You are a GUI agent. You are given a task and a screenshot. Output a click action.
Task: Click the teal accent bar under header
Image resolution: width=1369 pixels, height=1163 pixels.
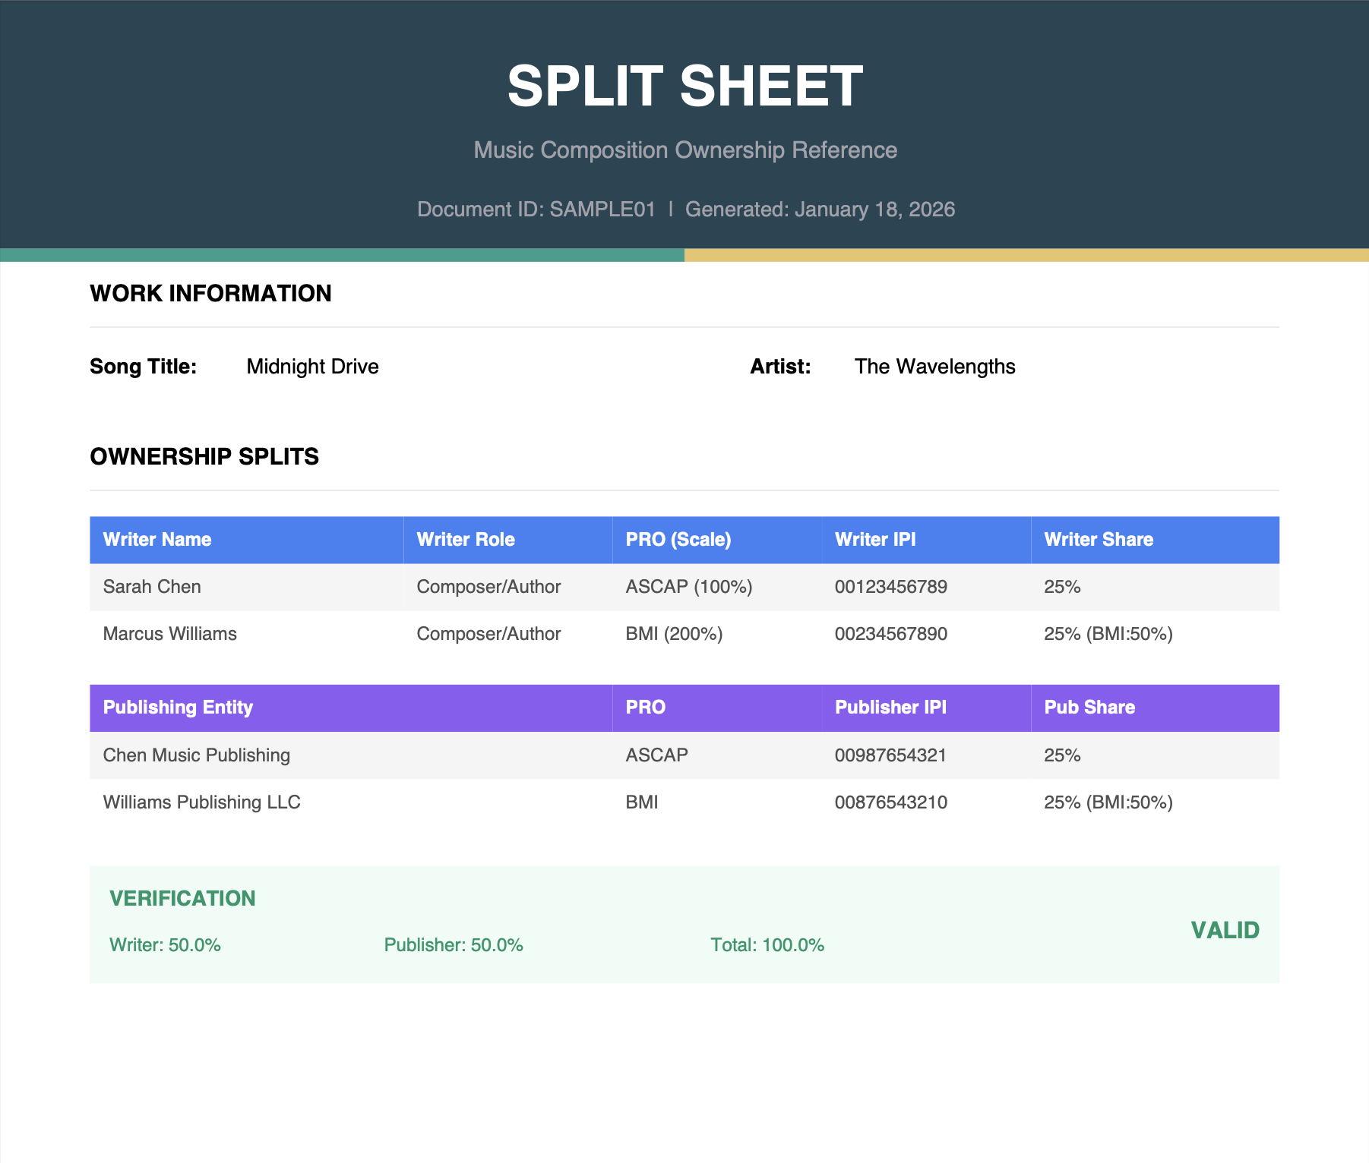pos(342,255)
